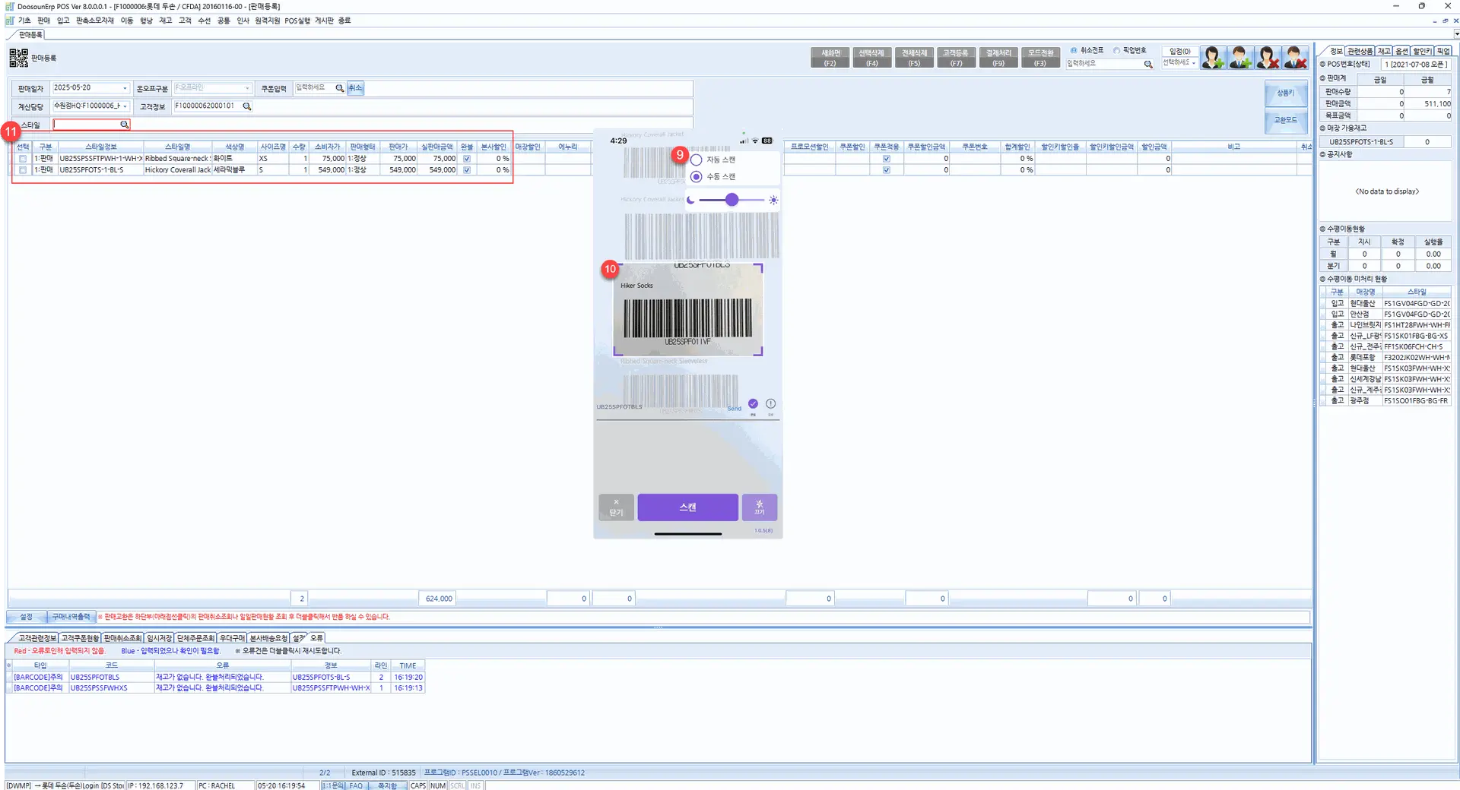Click the 선택삭제 (F4) button
Viewport: 1460px width, 790px height.
871,58
